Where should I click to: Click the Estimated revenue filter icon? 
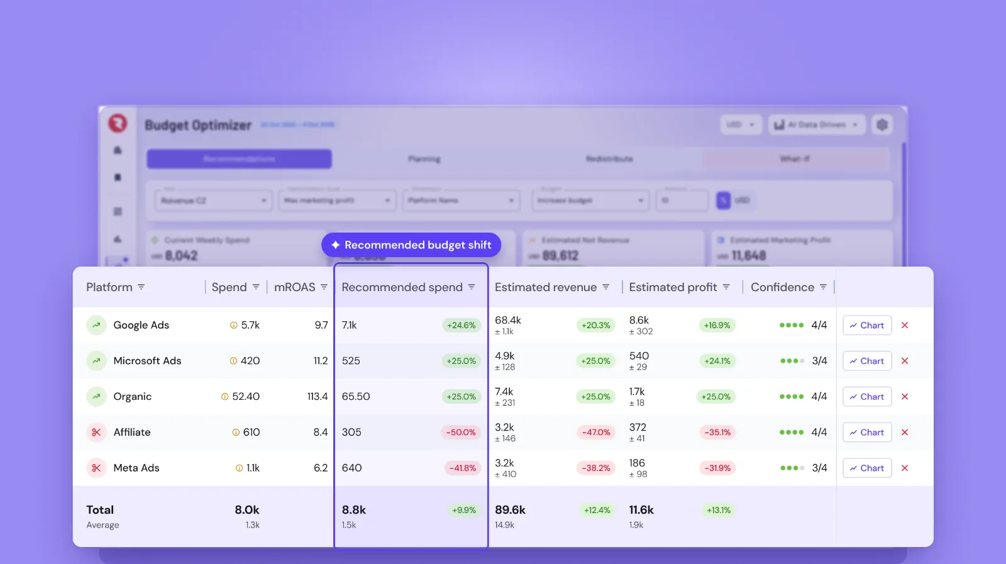coord(606,287)
